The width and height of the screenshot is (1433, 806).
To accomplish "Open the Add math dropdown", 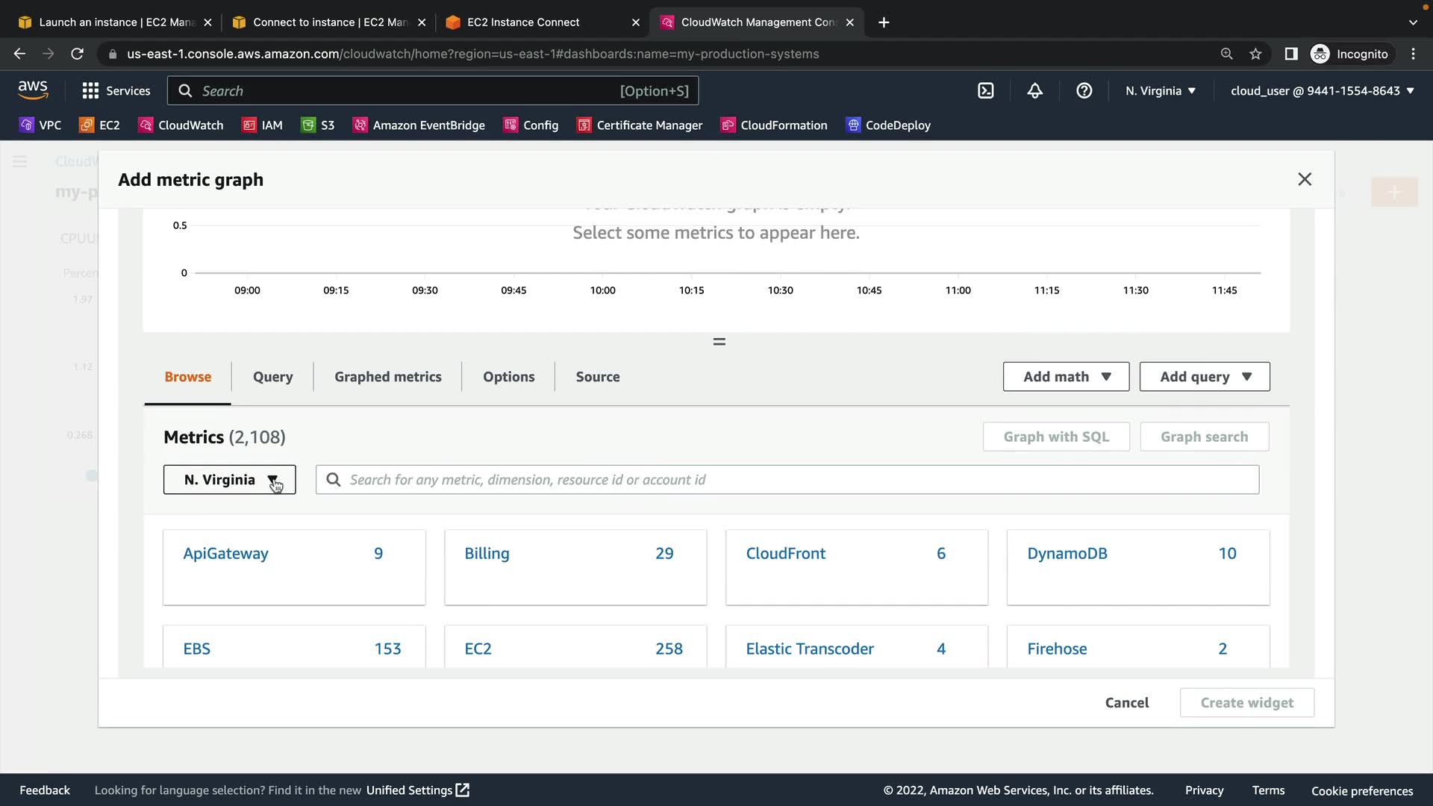I will [x=1066, y=377].
